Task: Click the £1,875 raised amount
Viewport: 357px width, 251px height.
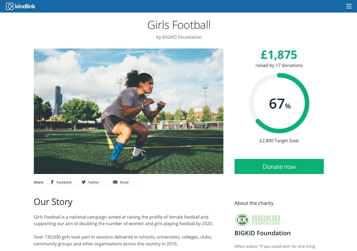Action: pyautogui.click(x=279, y=55)
